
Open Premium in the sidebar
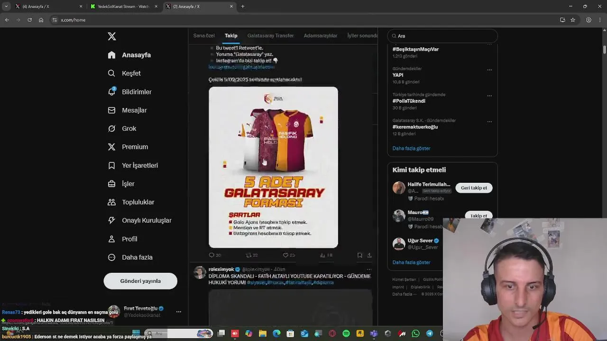click(x=128, y=147)
